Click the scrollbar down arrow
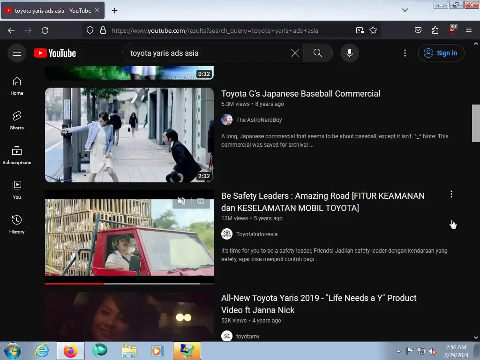480x360 pixels. [x=476, y=337]
